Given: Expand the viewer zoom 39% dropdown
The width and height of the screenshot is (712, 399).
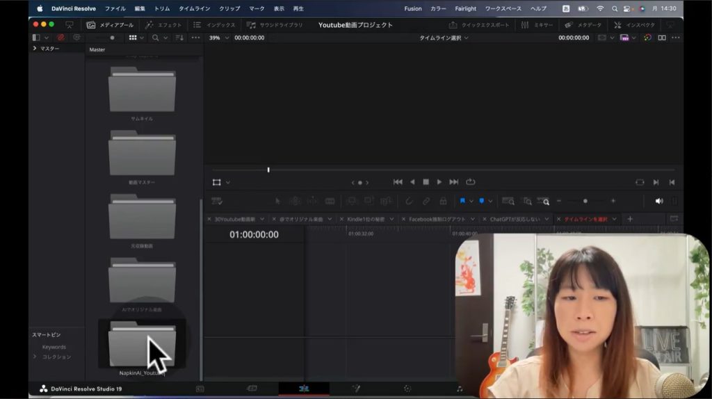Looking at the screenshot, I should click(x=219, y=38).
